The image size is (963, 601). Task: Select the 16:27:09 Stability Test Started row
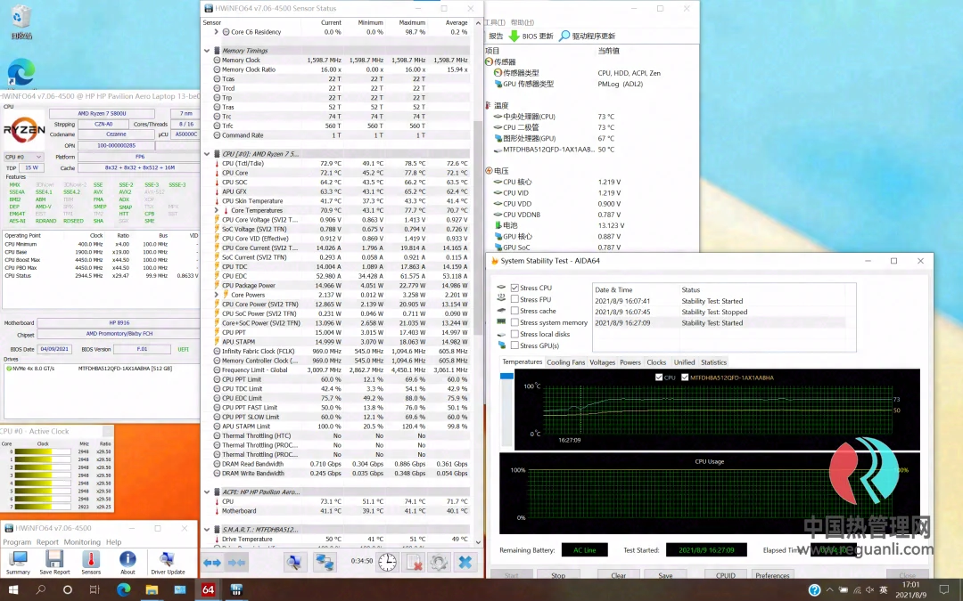(719, 322)
